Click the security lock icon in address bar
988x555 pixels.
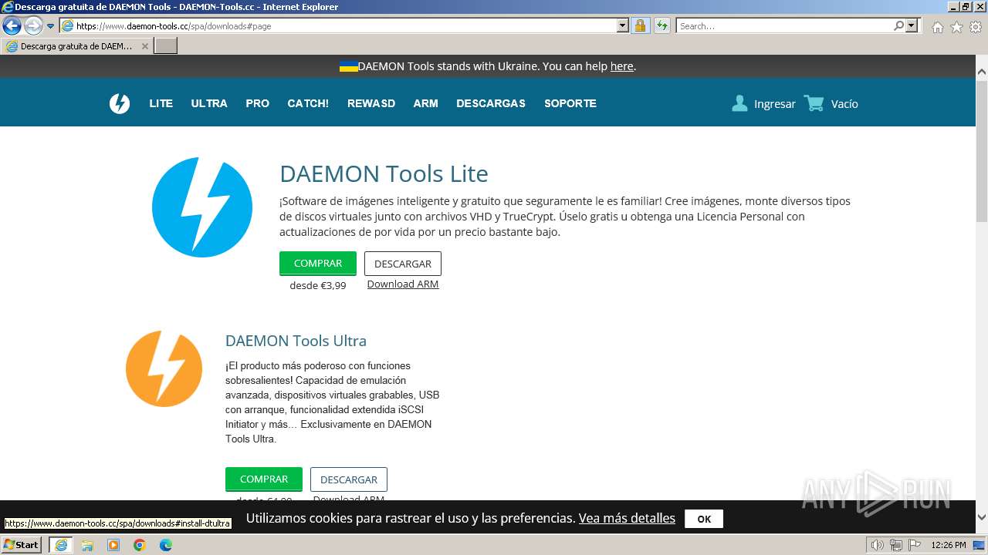(x=640, y=25)
